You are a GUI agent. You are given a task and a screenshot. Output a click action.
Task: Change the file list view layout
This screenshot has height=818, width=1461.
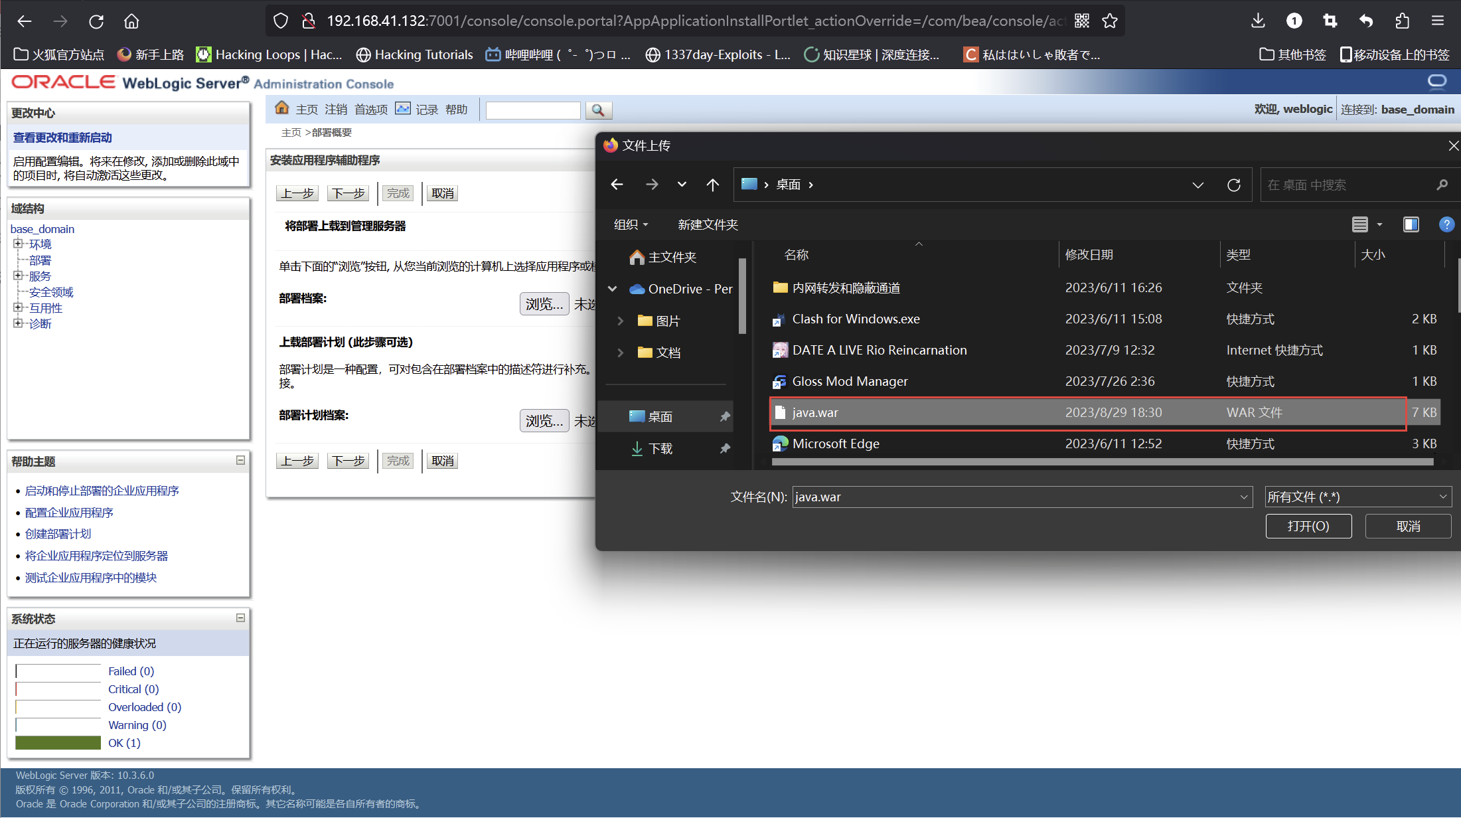[x=1360, y=224]
